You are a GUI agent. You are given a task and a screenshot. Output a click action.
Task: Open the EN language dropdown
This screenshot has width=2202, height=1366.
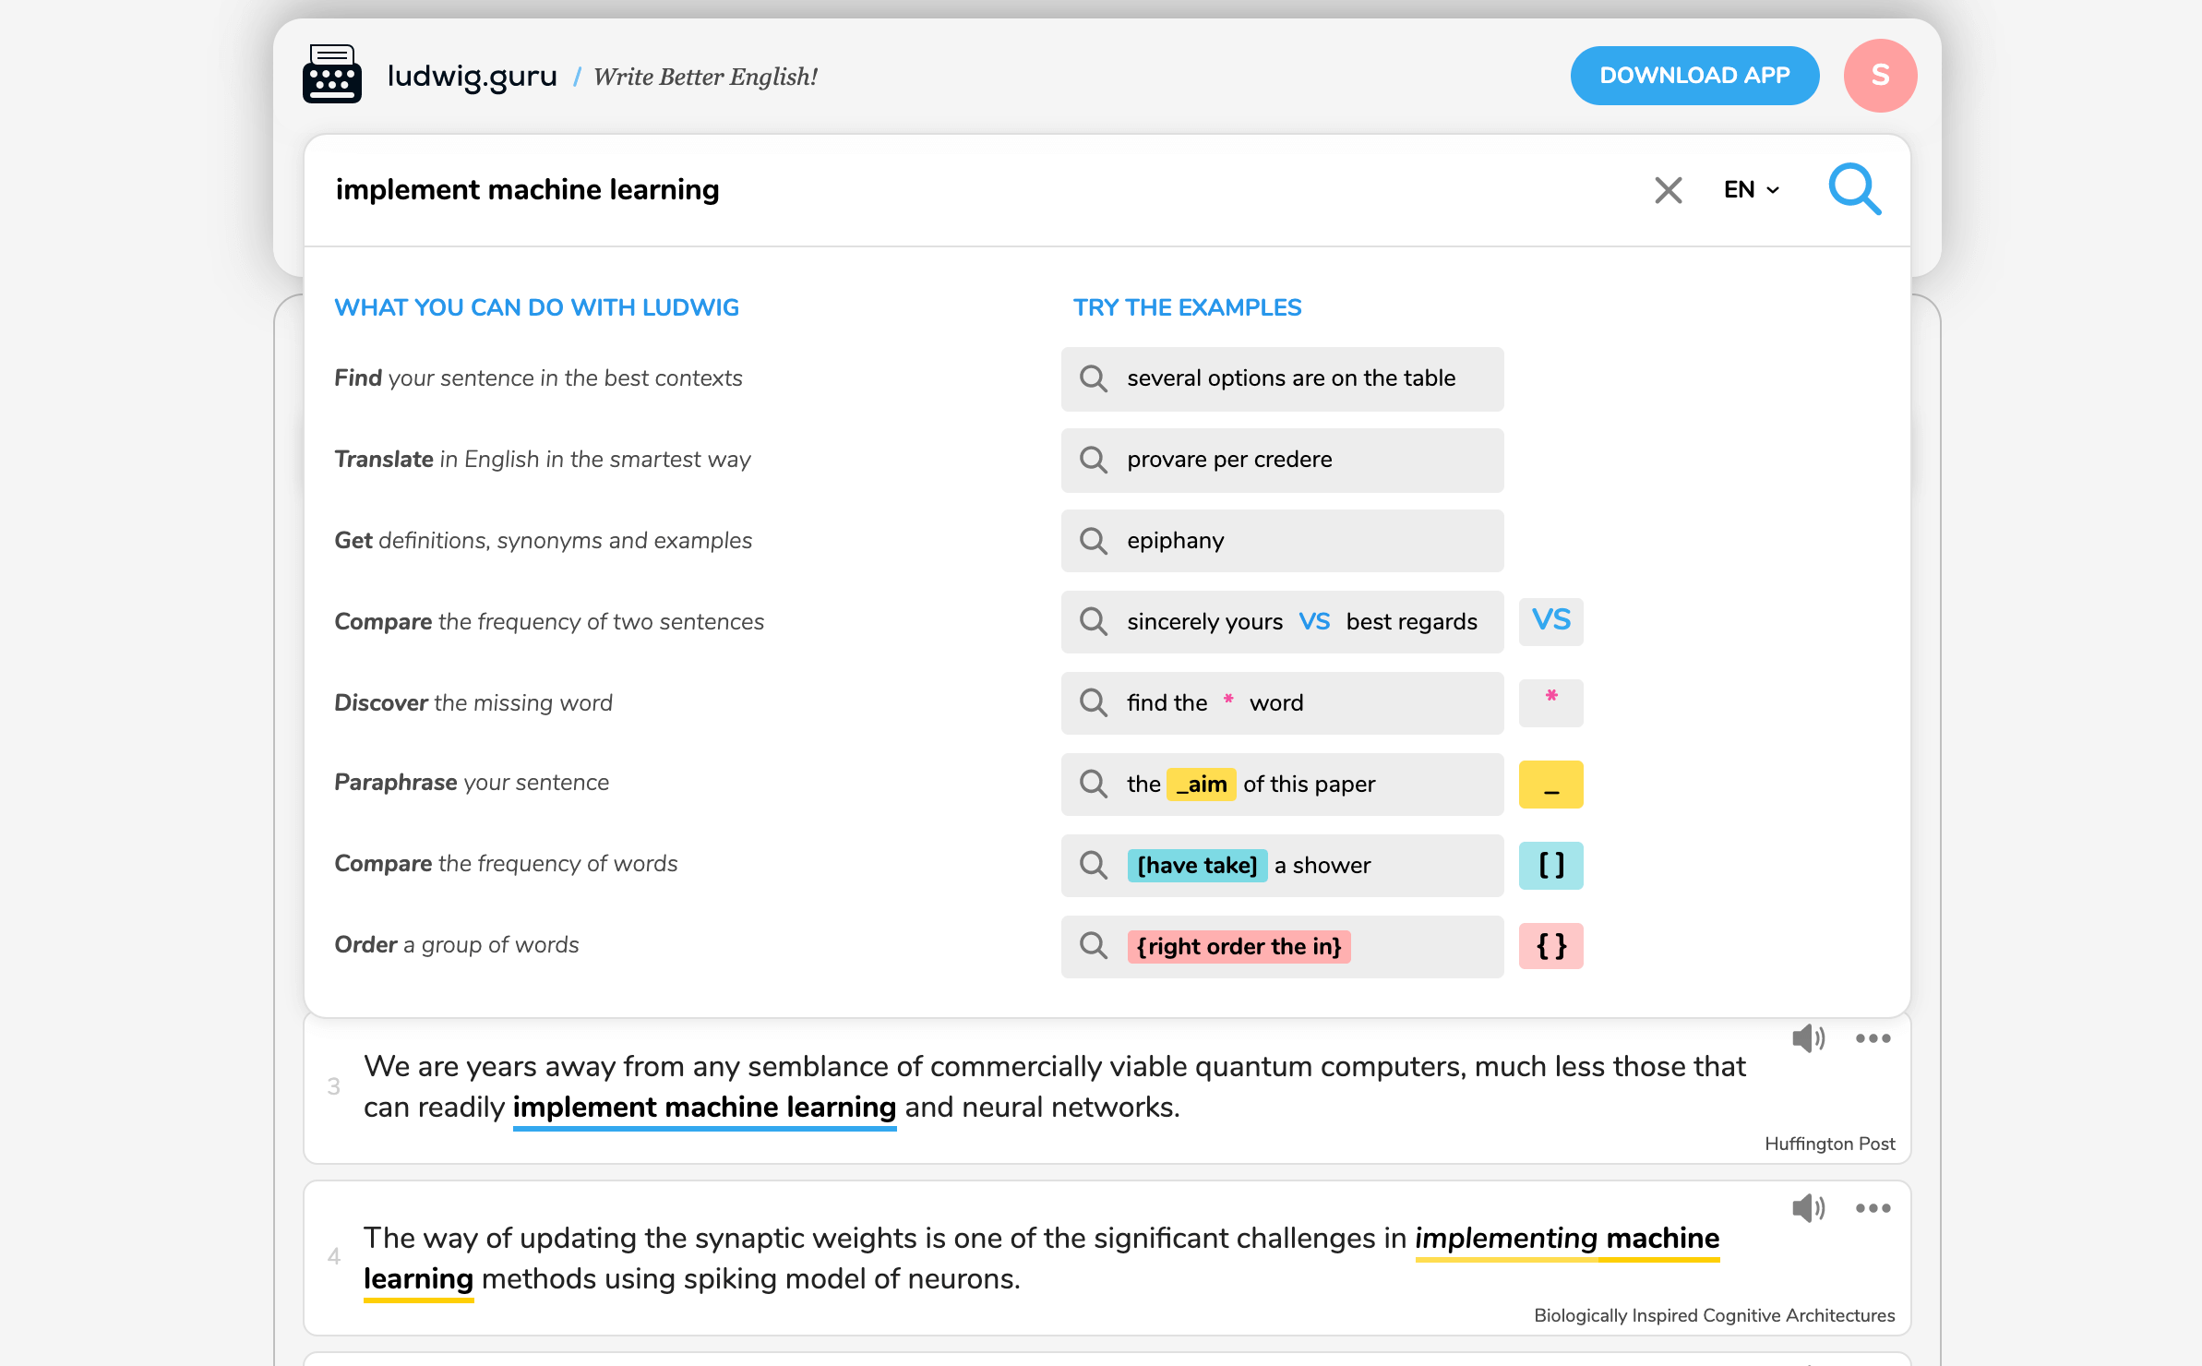[1751, 189]
